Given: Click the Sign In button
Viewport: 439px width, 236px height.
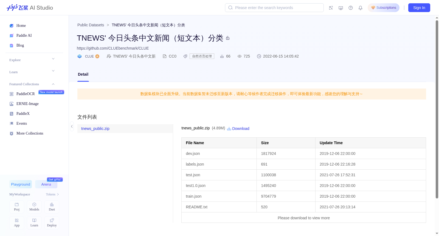Looking at the screenshot, I should [419, 8].
